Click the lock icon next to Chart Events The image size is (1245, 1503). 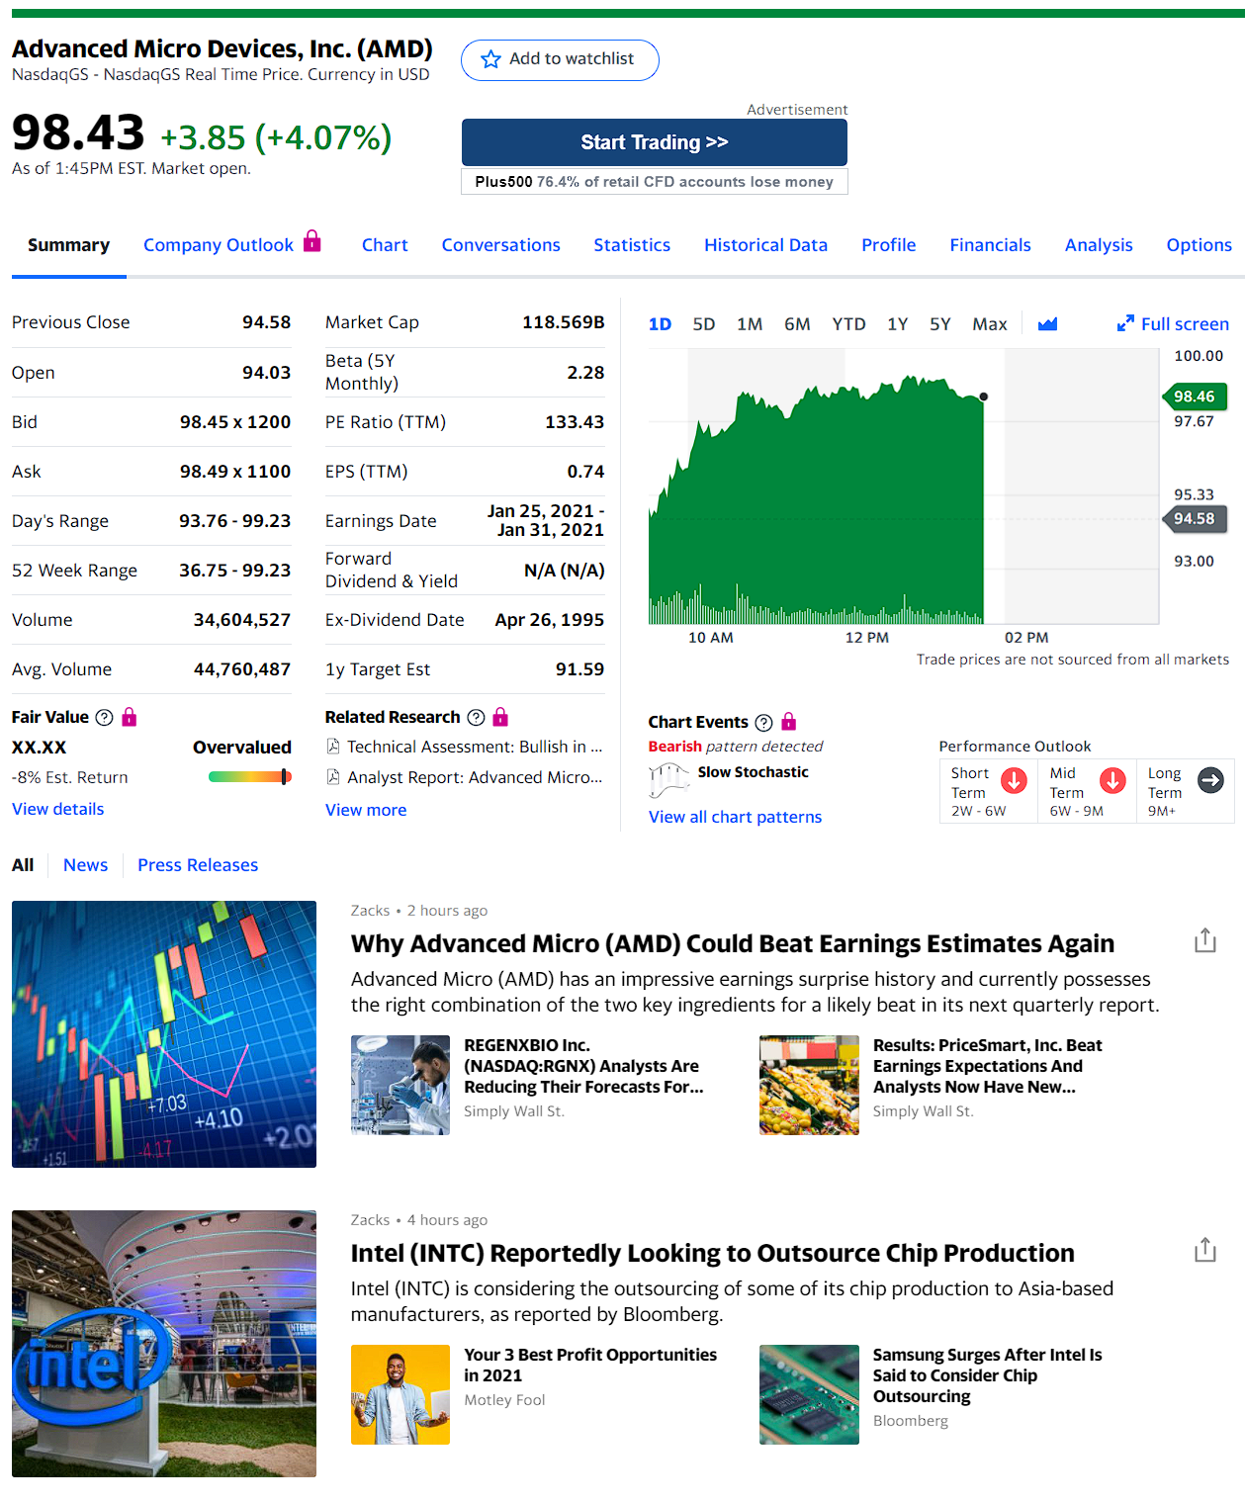789,721
